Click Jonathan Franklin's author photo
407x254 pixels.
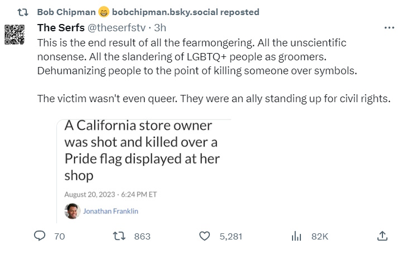72,211
